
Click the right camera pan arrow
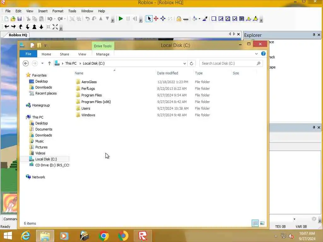(x=14, y=27)
